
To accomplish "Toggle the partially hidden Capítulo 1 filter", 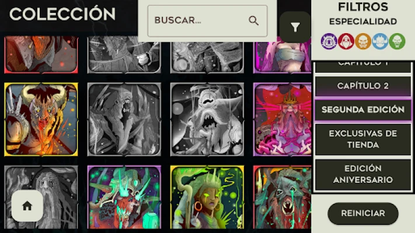I will (363, 66).
